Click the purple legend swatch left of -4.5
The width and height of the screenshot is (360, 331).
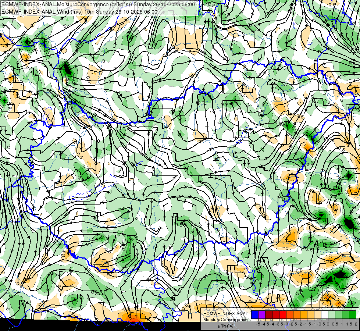tap(262, 315)
